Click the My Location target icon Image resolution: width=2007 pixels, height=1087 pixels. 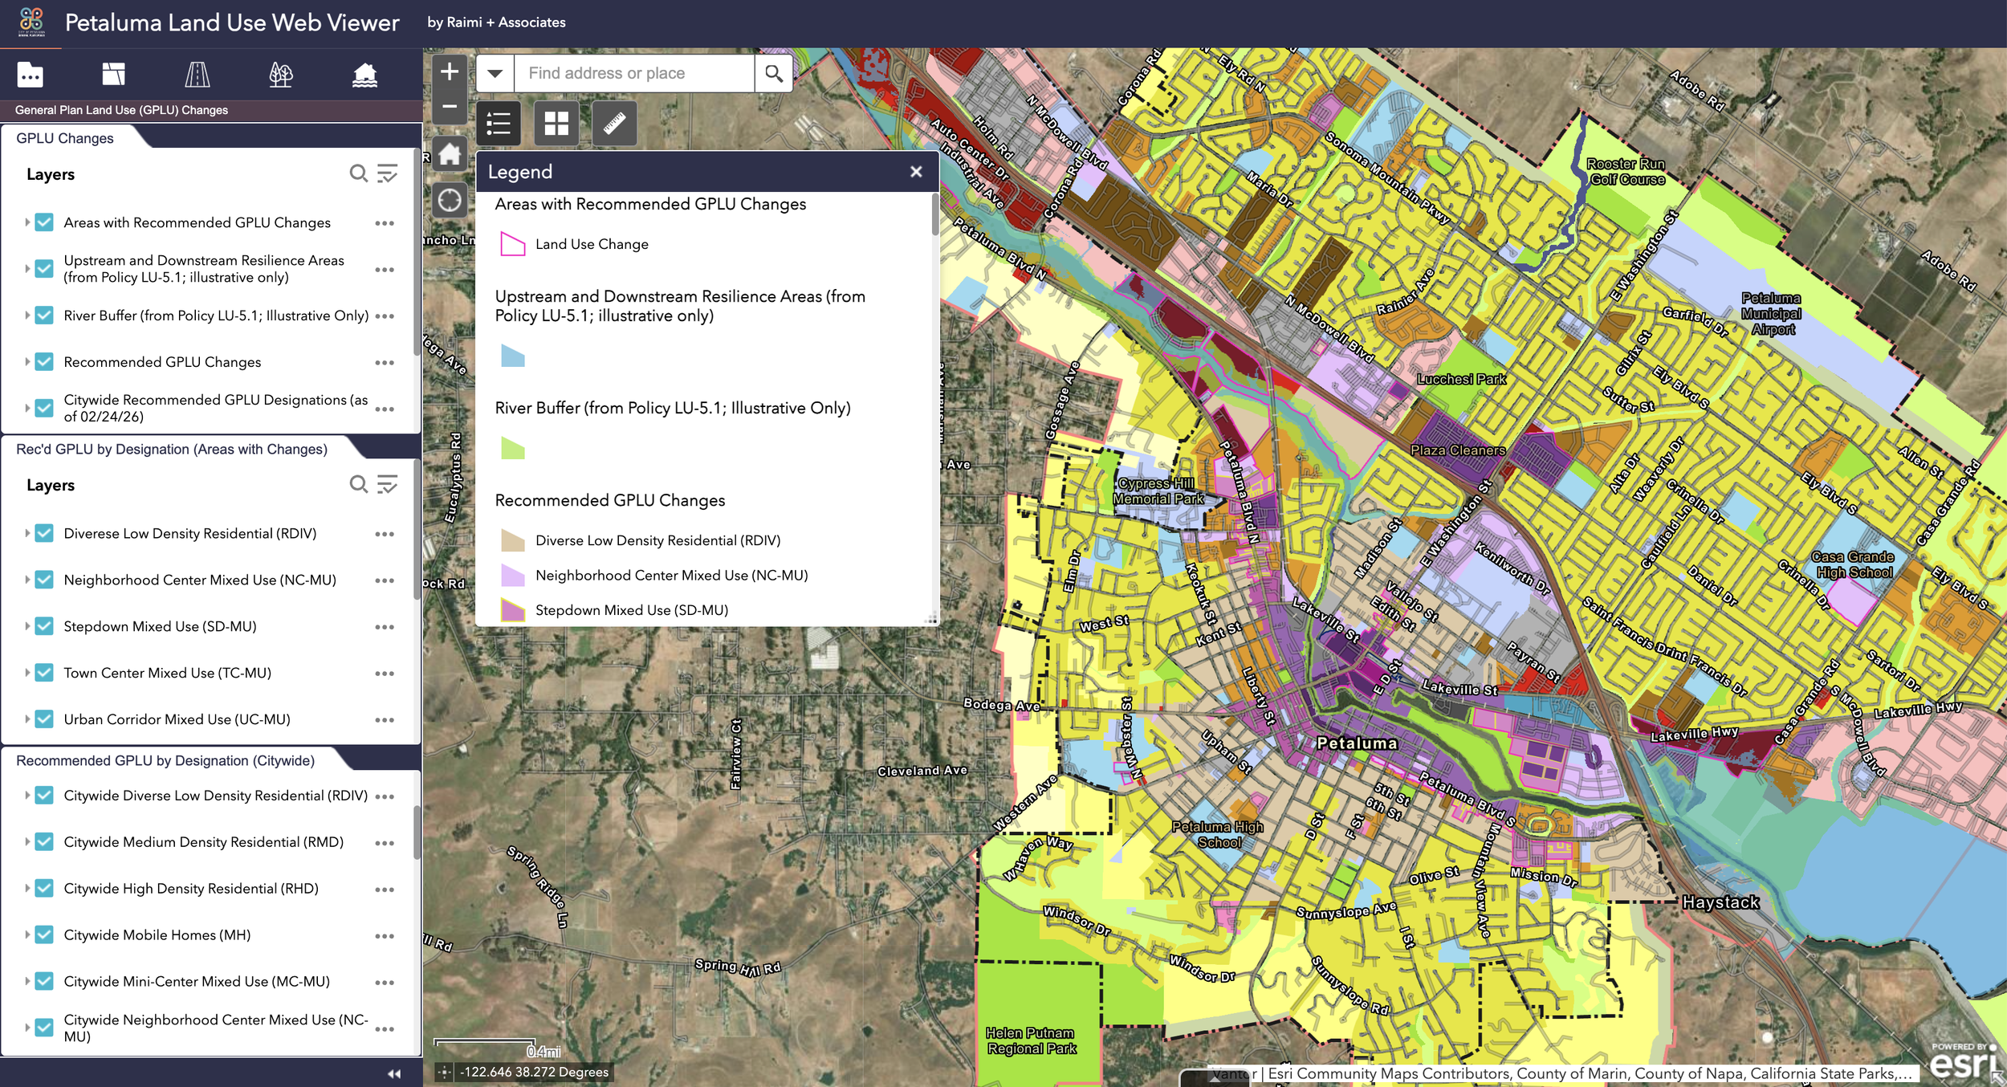(x=450, y=200)
